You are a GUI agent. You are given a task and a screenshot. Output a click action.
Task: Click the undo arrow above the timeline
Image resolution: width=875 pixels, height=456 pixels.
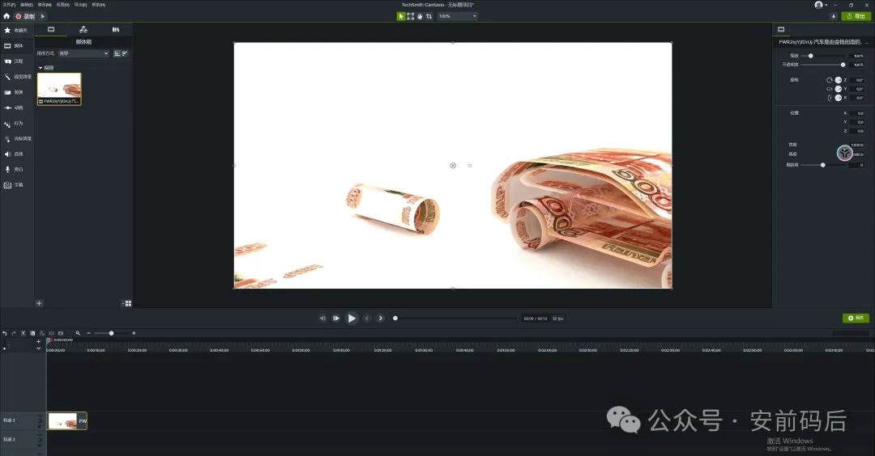4,333
